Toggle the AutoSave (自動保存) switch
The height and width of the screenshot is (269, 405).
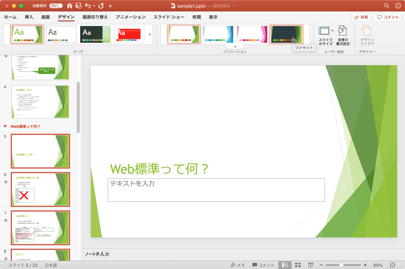click(x=56, y=6)
